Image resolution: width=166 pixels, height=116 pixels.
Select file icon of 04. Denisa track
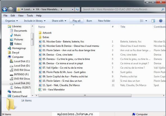40,55
